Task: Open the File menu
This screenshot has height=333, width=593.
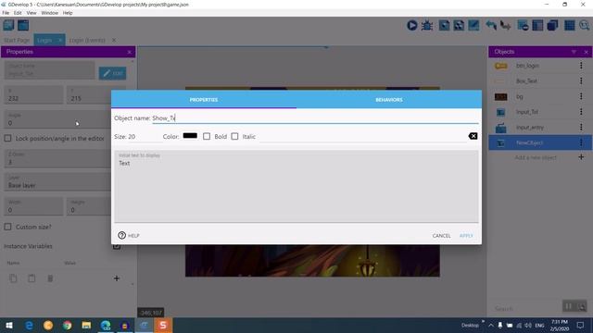Action: (6, 13)
